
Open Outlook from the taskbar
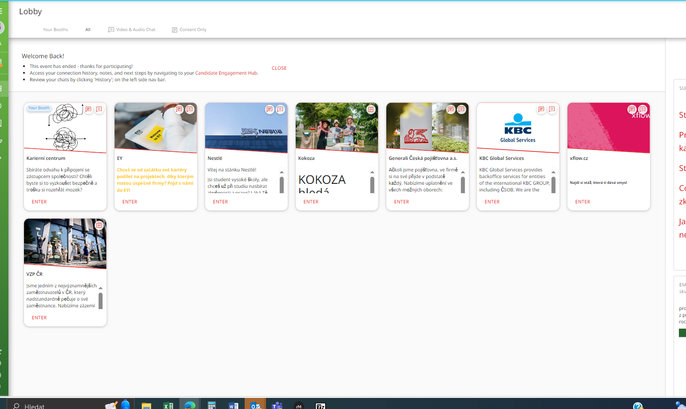[255, 405]
